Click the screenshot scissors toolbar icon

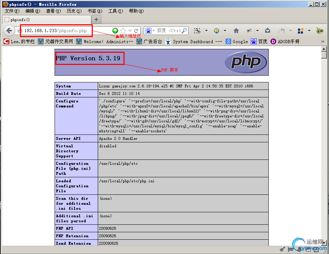[197, 31]
